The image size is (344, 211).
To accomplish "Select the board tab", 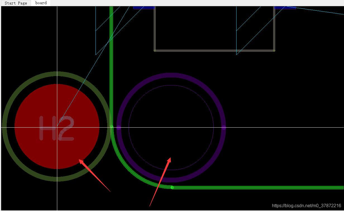I will point(41,3).
